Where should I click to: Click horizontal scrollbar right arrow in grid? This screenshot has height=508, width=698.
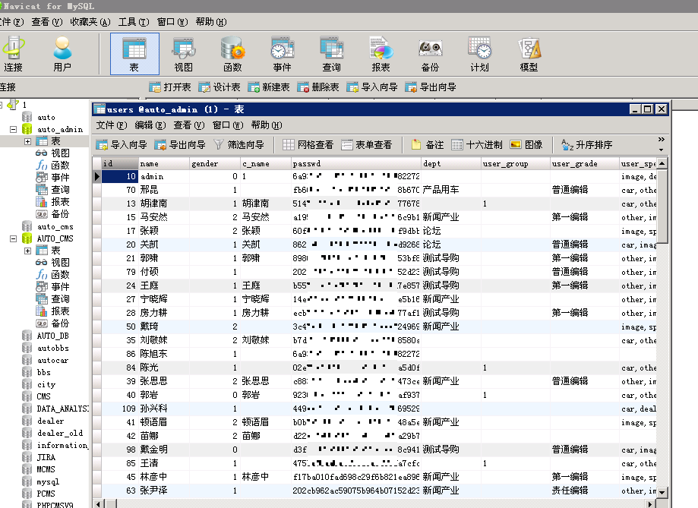pos(651,504)
